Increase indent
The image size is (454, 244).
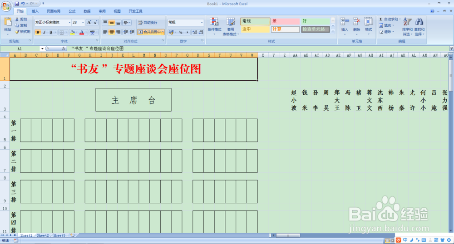132,32
